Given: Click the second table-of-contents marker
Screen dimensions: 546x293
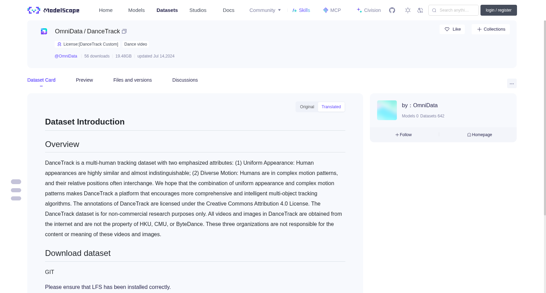Looking at the screenshot, I should point(16,190).
